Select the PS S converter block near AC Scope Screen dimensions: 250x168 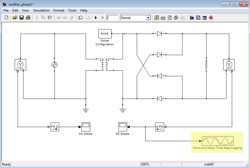[x=55, y=127]
